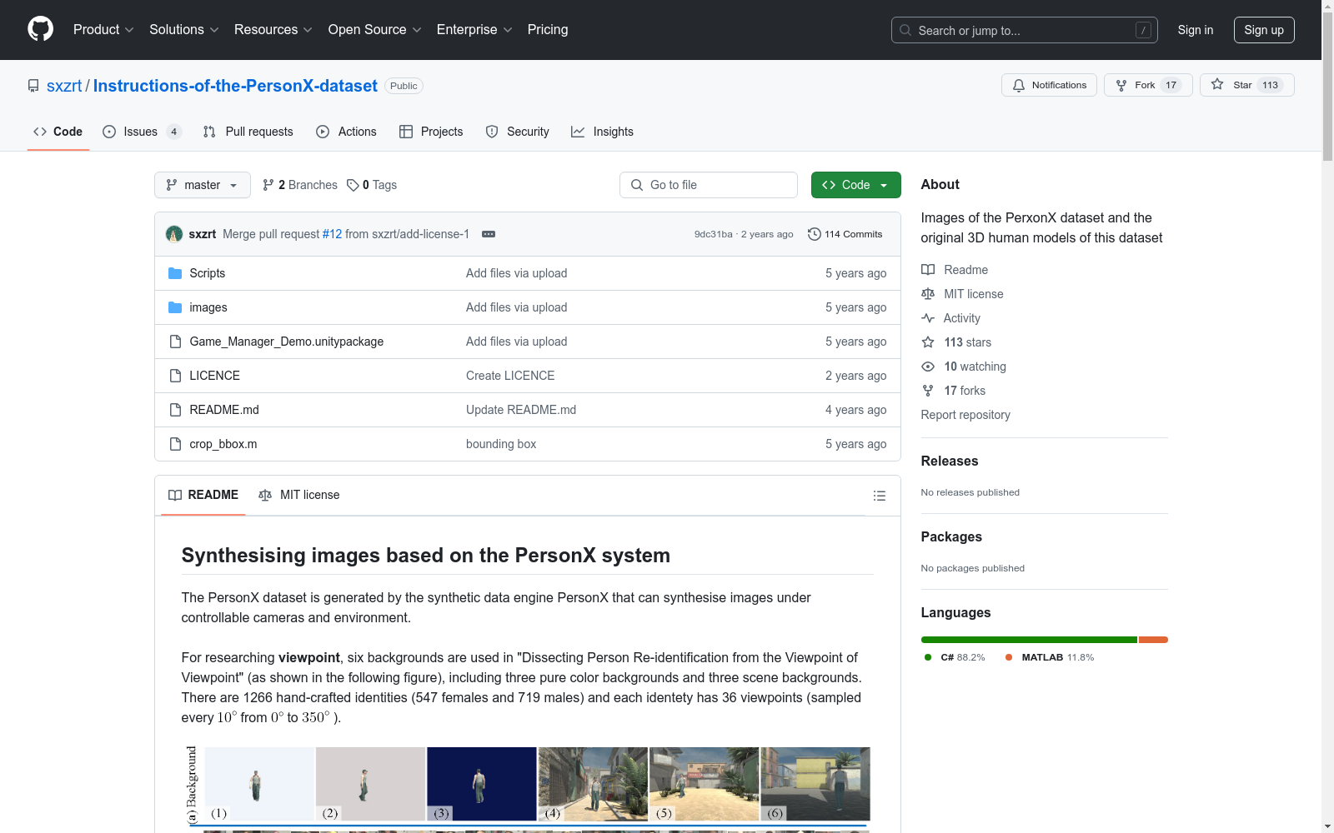Switch to the Projects tab

coord(431,132)
